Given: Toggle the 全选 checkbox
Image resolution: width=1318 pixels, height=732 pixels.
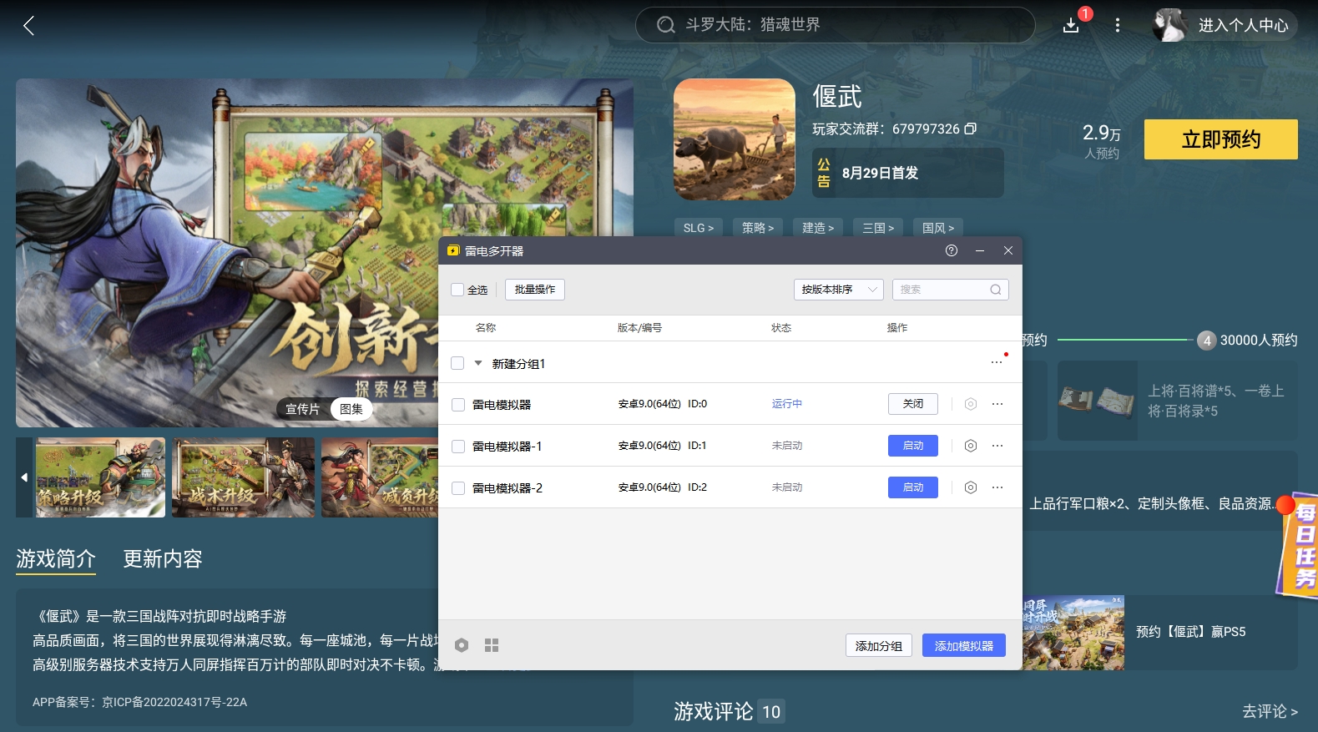Looking at the screenshot, I should (x=457, y=290).
